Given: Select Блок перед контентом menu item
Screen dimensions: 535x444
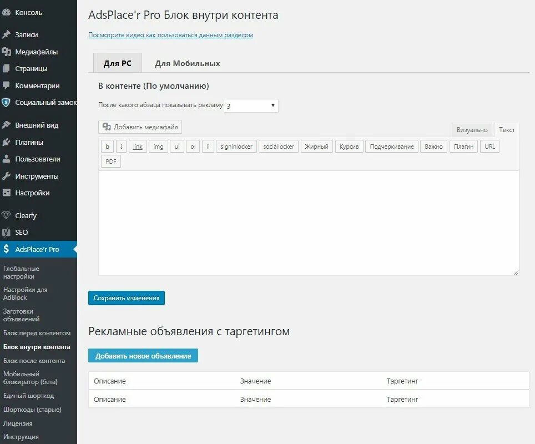Looking at the screenshot, I should [37, 333].
